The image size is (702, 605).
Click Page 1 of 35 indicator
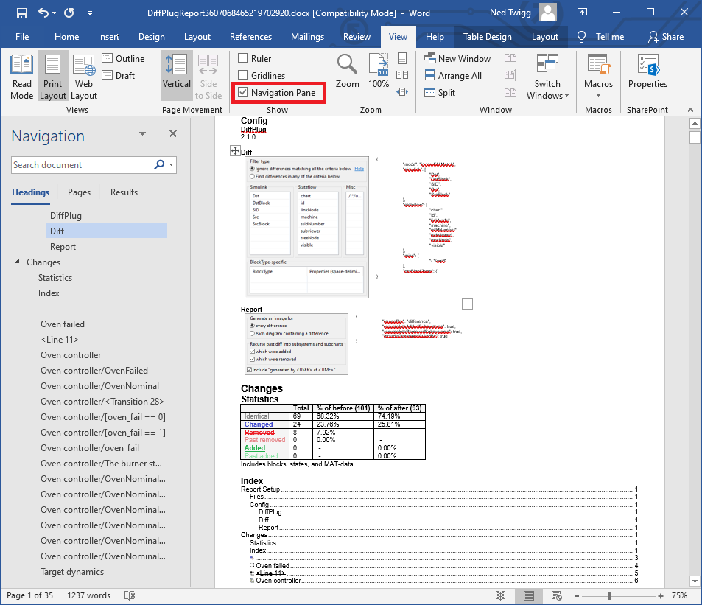pyautogui.click(x=29, y=595)
